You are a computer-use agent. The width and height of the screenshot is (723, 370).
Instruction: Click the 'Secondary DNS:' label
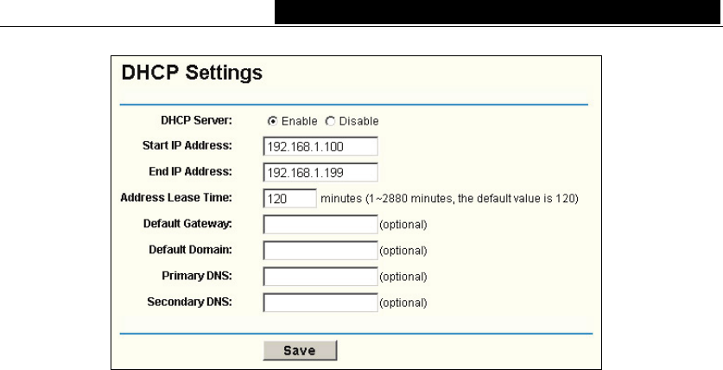pyautogui.click(x=189, y=303)
